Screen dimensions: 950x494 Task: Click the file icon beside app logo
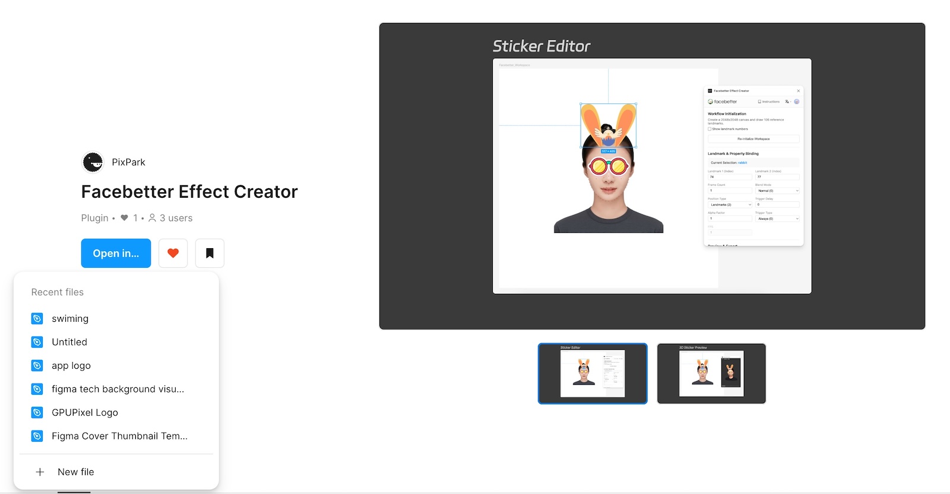(x=37, y=366)
